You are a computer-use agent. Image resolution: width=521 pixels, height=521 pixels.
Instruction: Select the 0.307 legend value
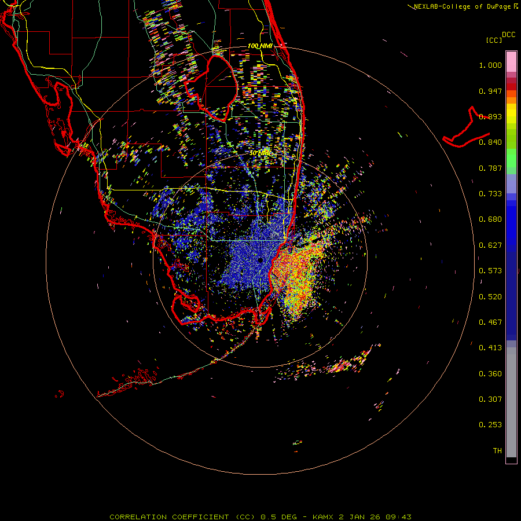click(x=490, y=399)
